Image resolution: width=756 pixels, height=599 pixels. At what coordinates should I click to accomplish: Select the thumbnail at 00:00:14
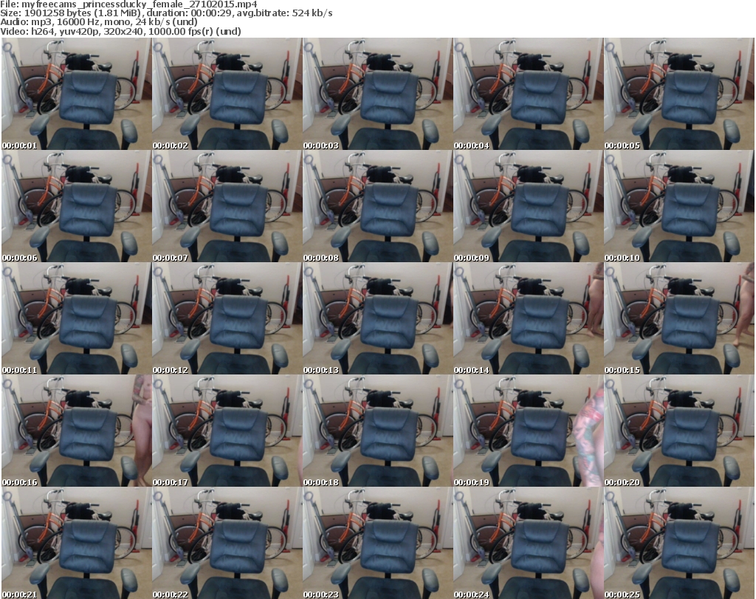[528, 319]
